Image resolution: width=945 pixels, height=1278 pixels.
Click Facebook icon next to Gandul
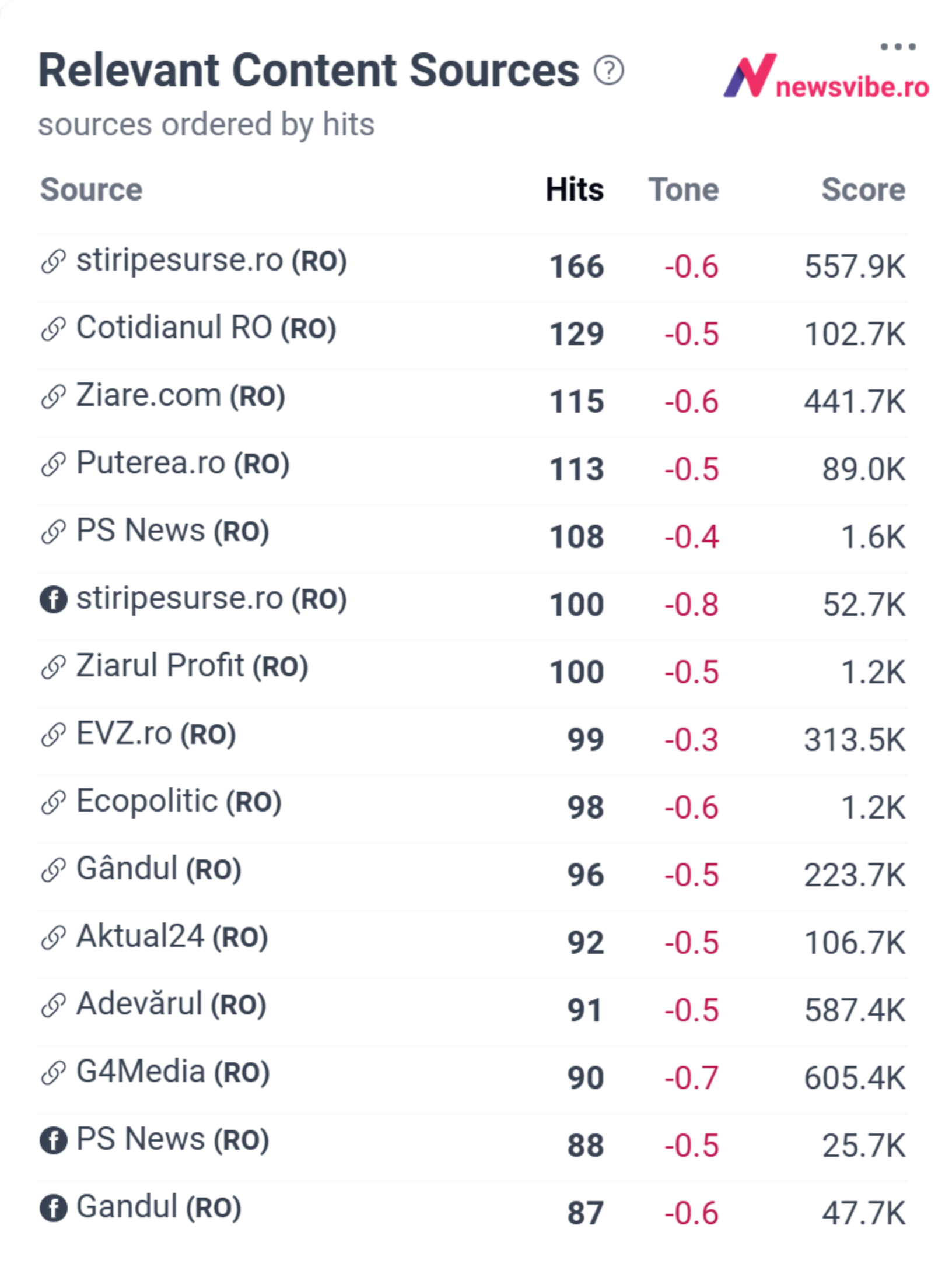(x=53, y=1207)
